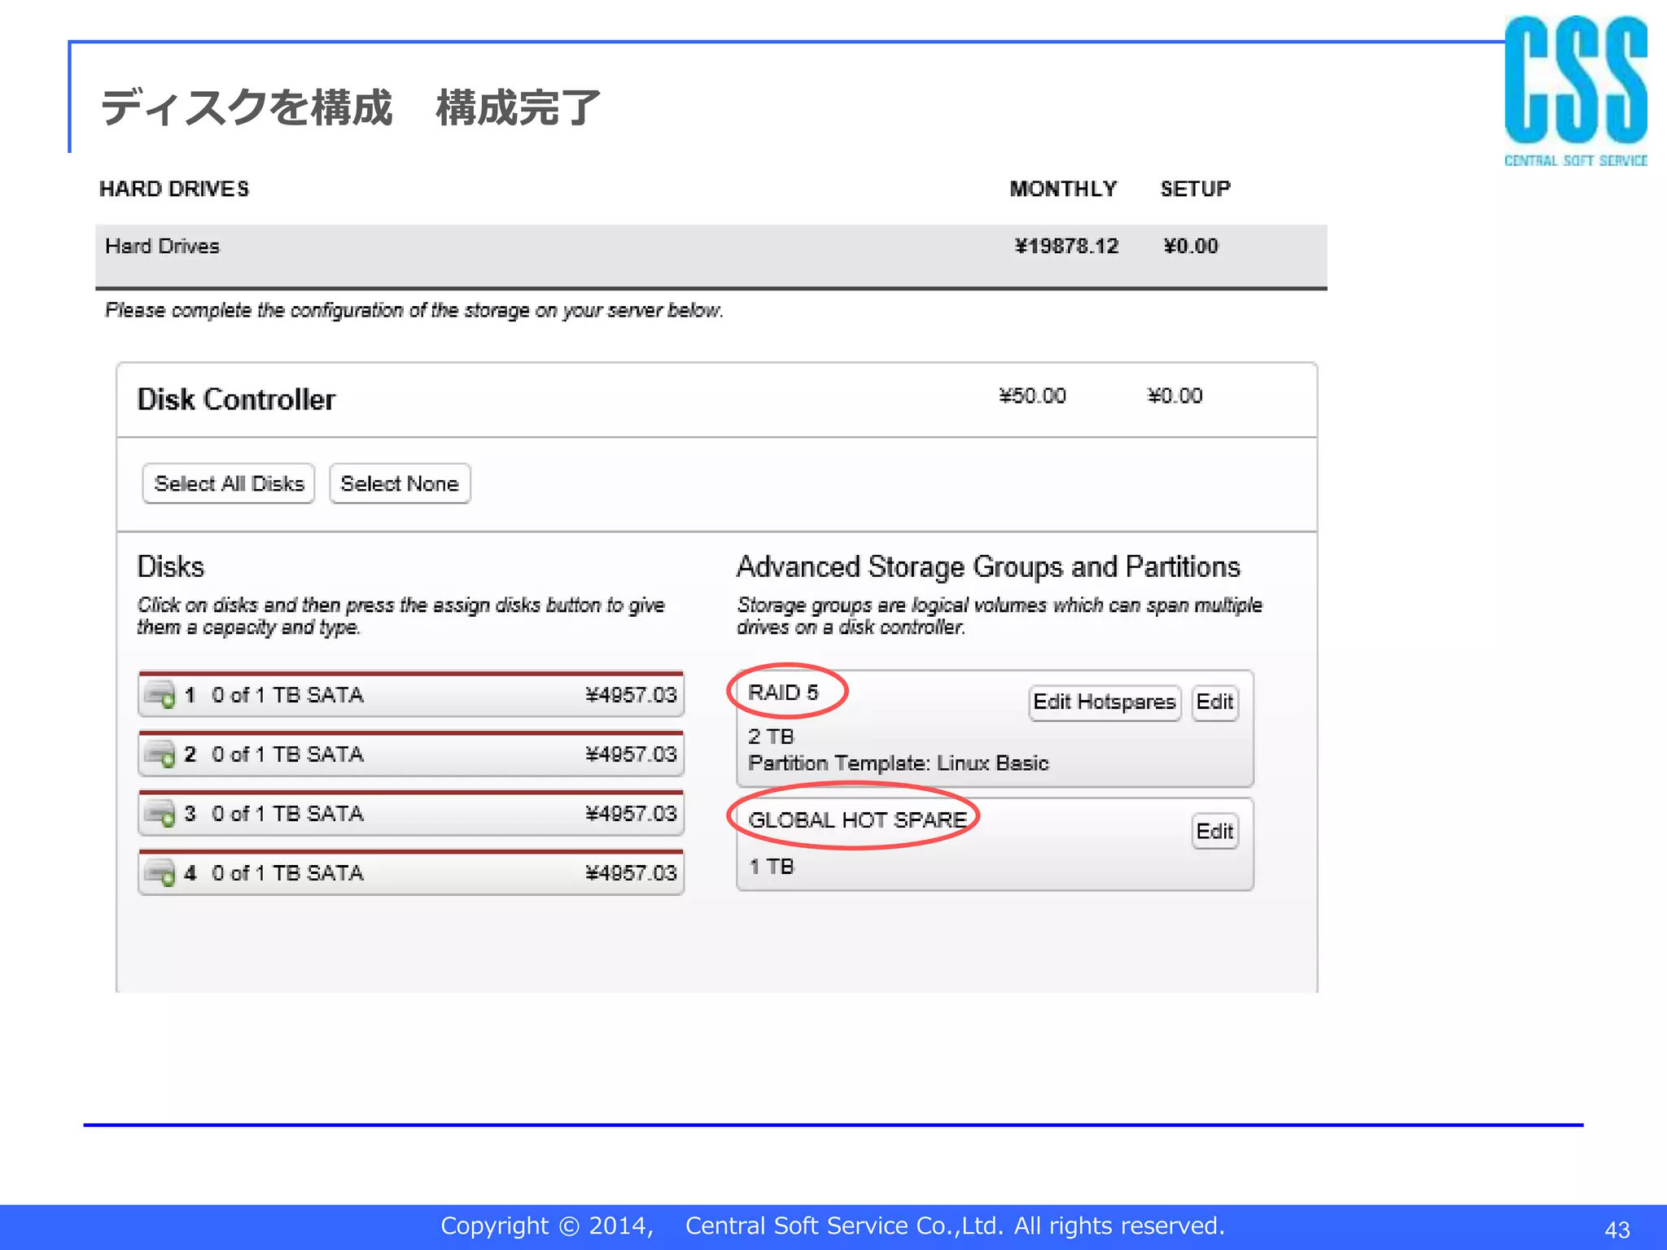The image size is (1667, 1250).
Task: Click the GLOBAL HOT SPARE label
Action: (x=857, y=819)
